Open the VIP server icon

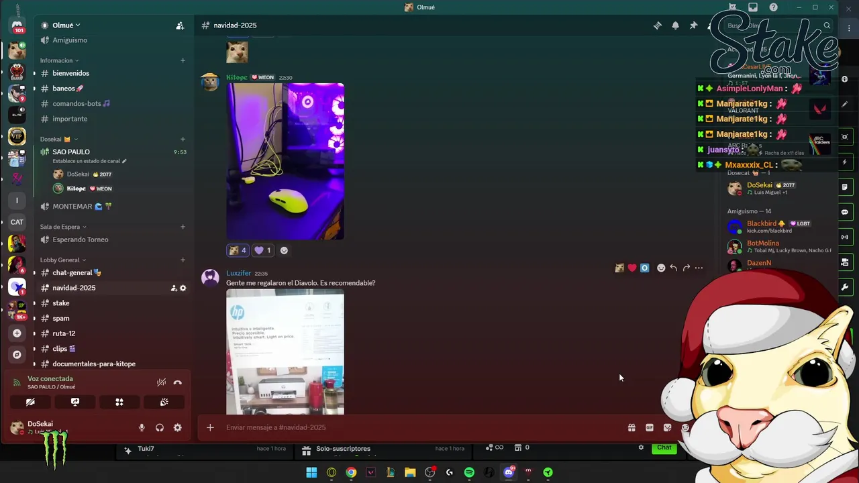coord(17,137)
